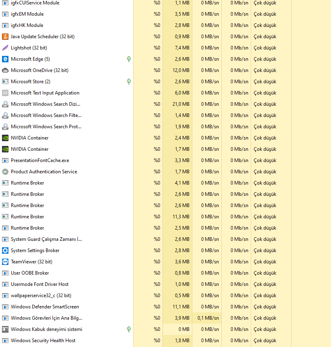This screenshot has height=347, width=331.
Task: Click the green leaf icon beside Microsoft Store
Action: click(x=129, y=82)
